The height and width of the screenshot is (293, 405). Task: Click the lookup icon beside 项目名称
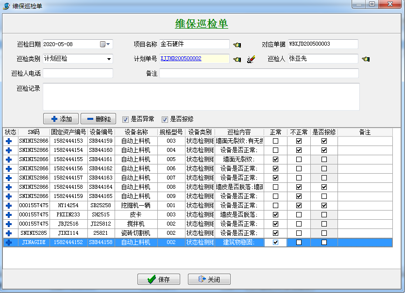click(x=236, y=45)
